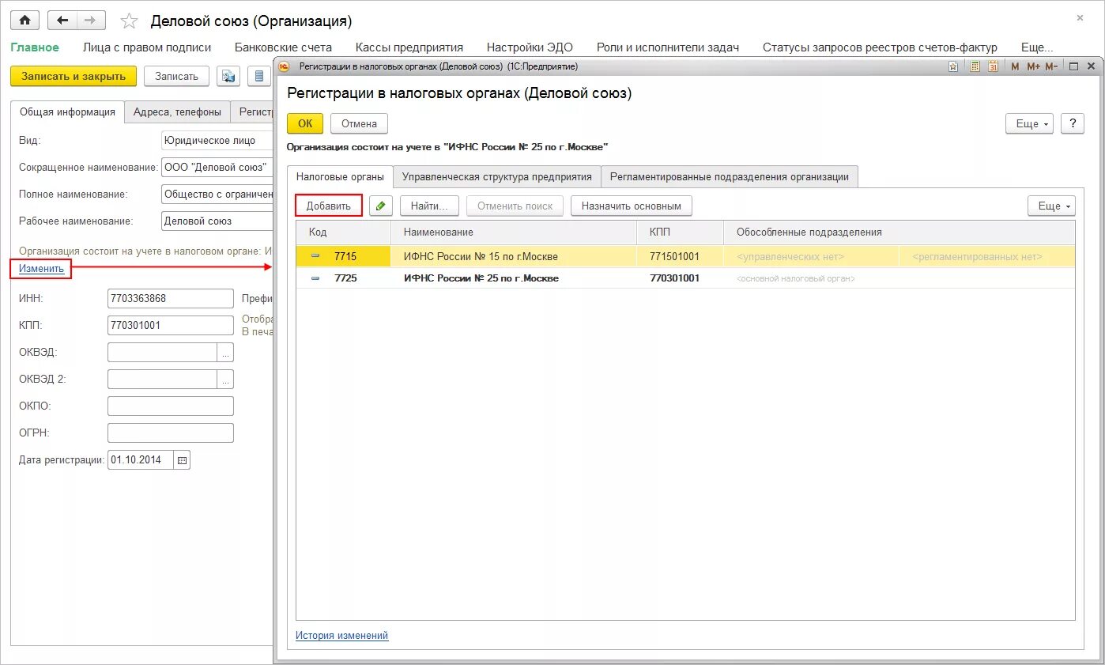The height and width of the screenshot is (665, 1105).
Task: Switch to Регламентированные подразделения организации tab
Action: (x=730, y=176)
